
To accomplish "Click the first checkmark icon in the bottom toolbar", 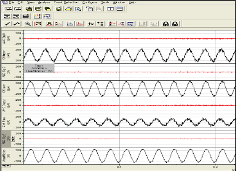I will coord(8,24).
